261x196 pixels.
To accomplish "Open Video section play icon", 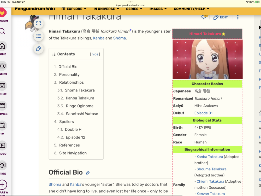I will [2, 145].
